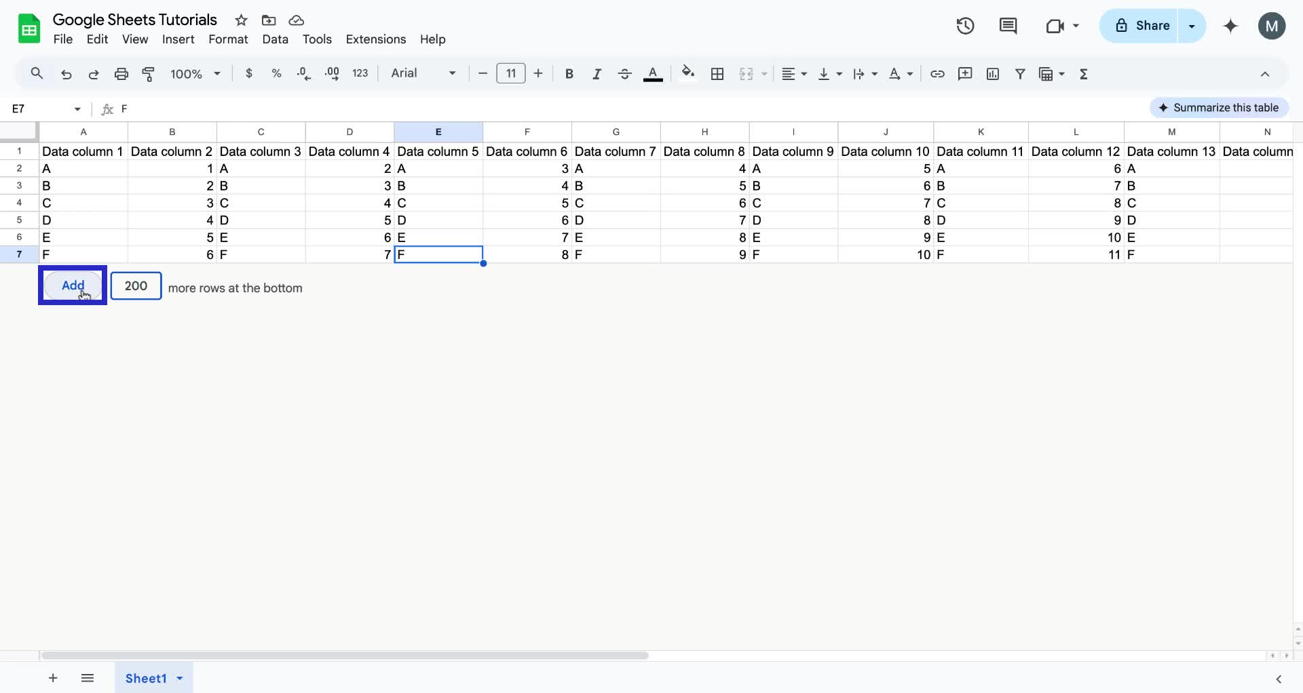This screenshot has height=693, width=1303.
Task: Open the Arial font dropdown
Action: [421, 73]
